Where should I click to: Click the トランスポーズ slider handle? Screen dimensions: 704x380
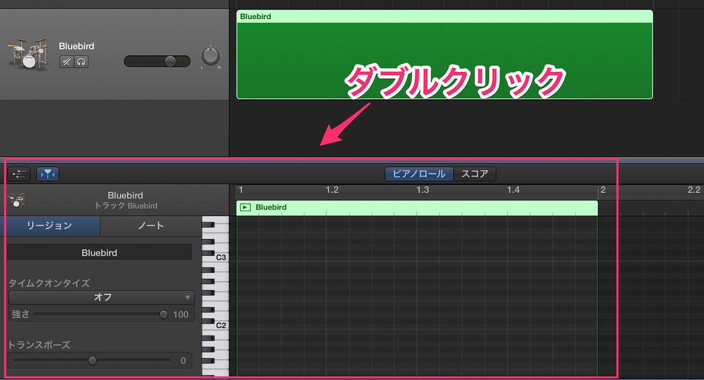[x=93, y=361]
